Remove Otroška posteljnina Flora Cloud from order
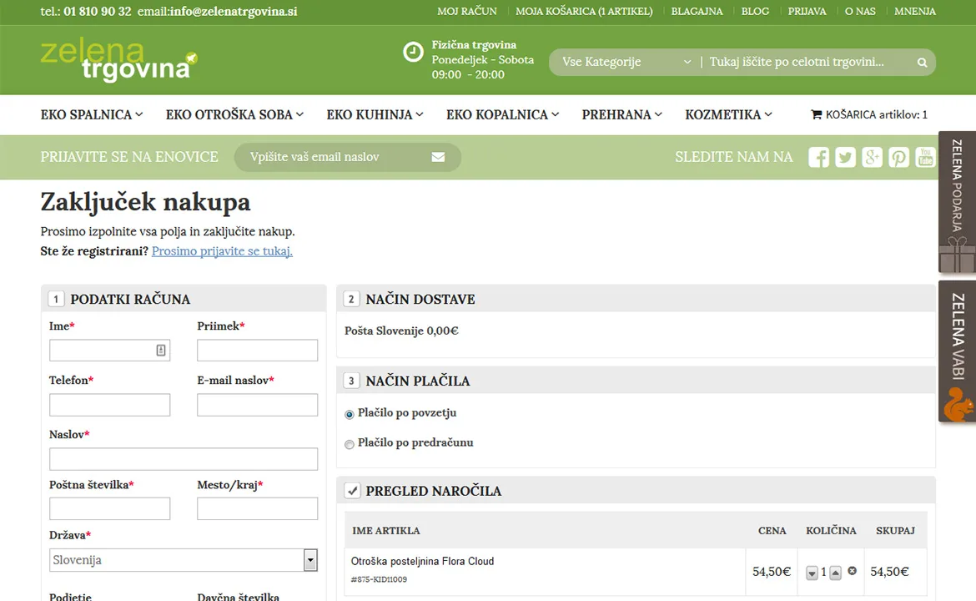Screen dimensions: 976x601 pos(853,570)
